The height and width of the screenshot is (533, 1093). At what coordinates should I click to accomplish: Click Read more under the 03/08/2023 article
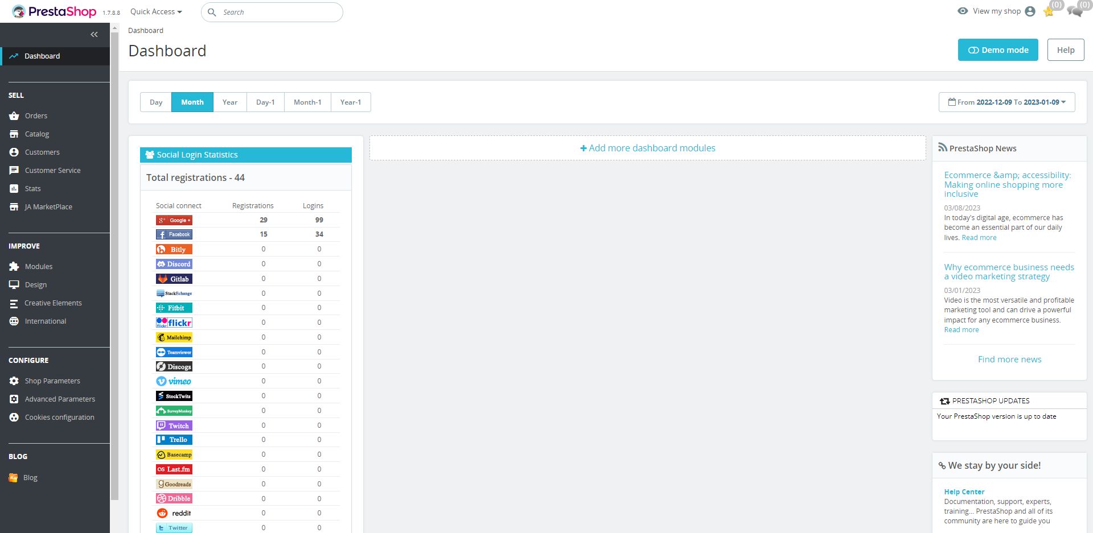point(979,238)
